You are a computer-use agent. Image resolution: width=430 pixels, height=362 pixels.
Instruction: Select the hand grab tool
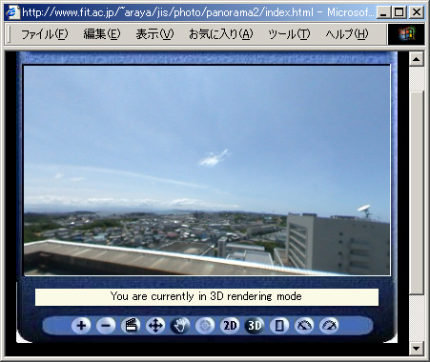180,326
